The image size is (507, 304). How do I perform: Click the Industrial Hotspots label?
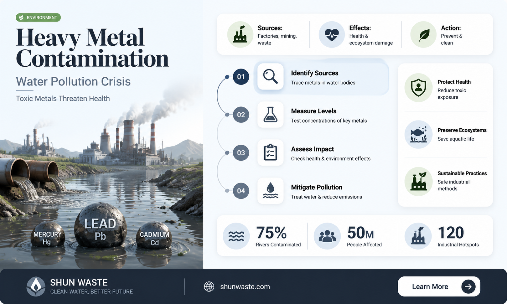point(458,245)
